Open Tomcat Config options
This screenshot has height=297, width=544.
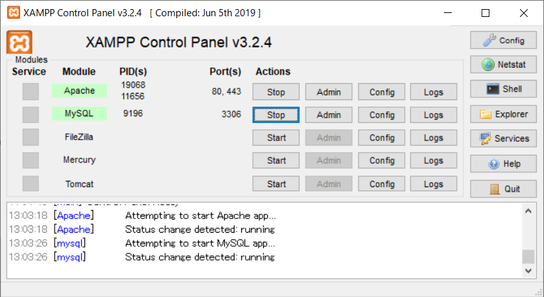click(382, 184)
